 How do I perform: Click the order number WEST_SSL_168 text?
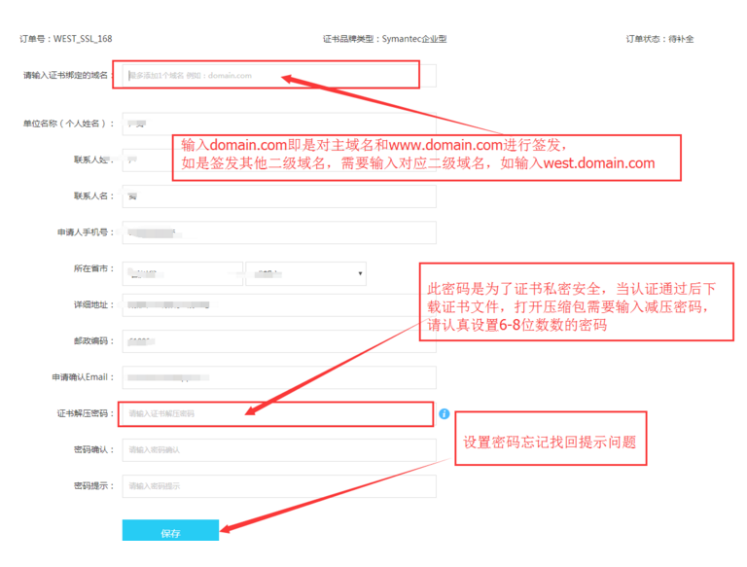tap(66, 39)
